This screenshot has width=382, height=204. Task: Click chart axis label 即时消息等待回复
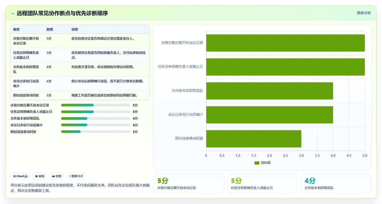pyautogui.click(x=189, y=139)
